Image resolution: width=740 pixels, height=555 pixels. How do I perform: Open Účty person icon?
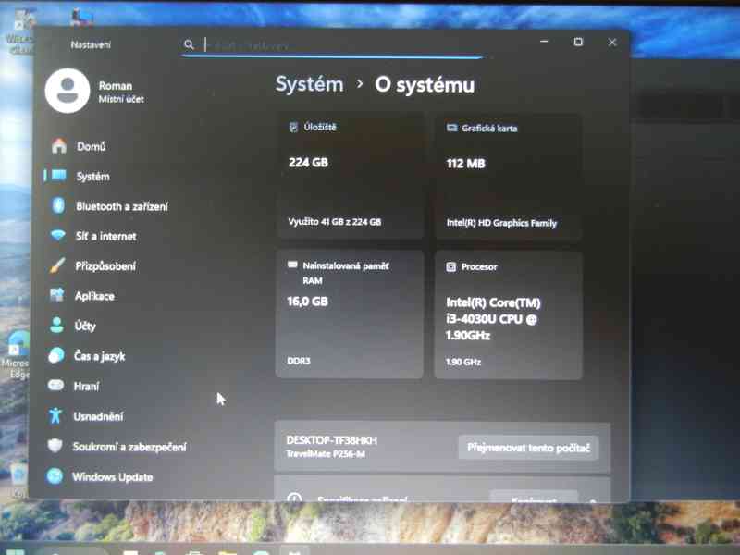pyautogui.click(x=56, y=326)
